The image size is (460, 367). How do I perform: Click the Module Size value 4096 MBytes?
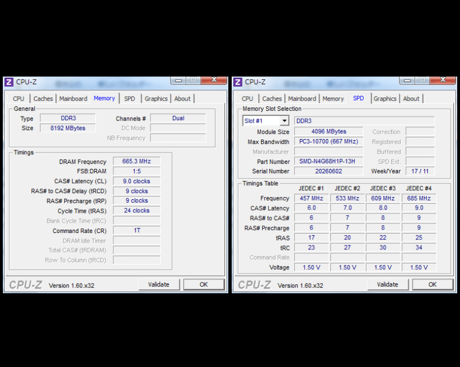tap(329, 132)
